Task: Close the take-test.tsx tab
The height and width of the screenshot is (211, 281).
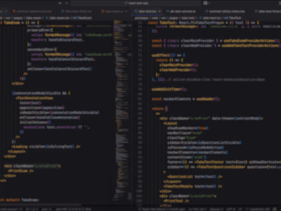Action: tap(160, 11)
